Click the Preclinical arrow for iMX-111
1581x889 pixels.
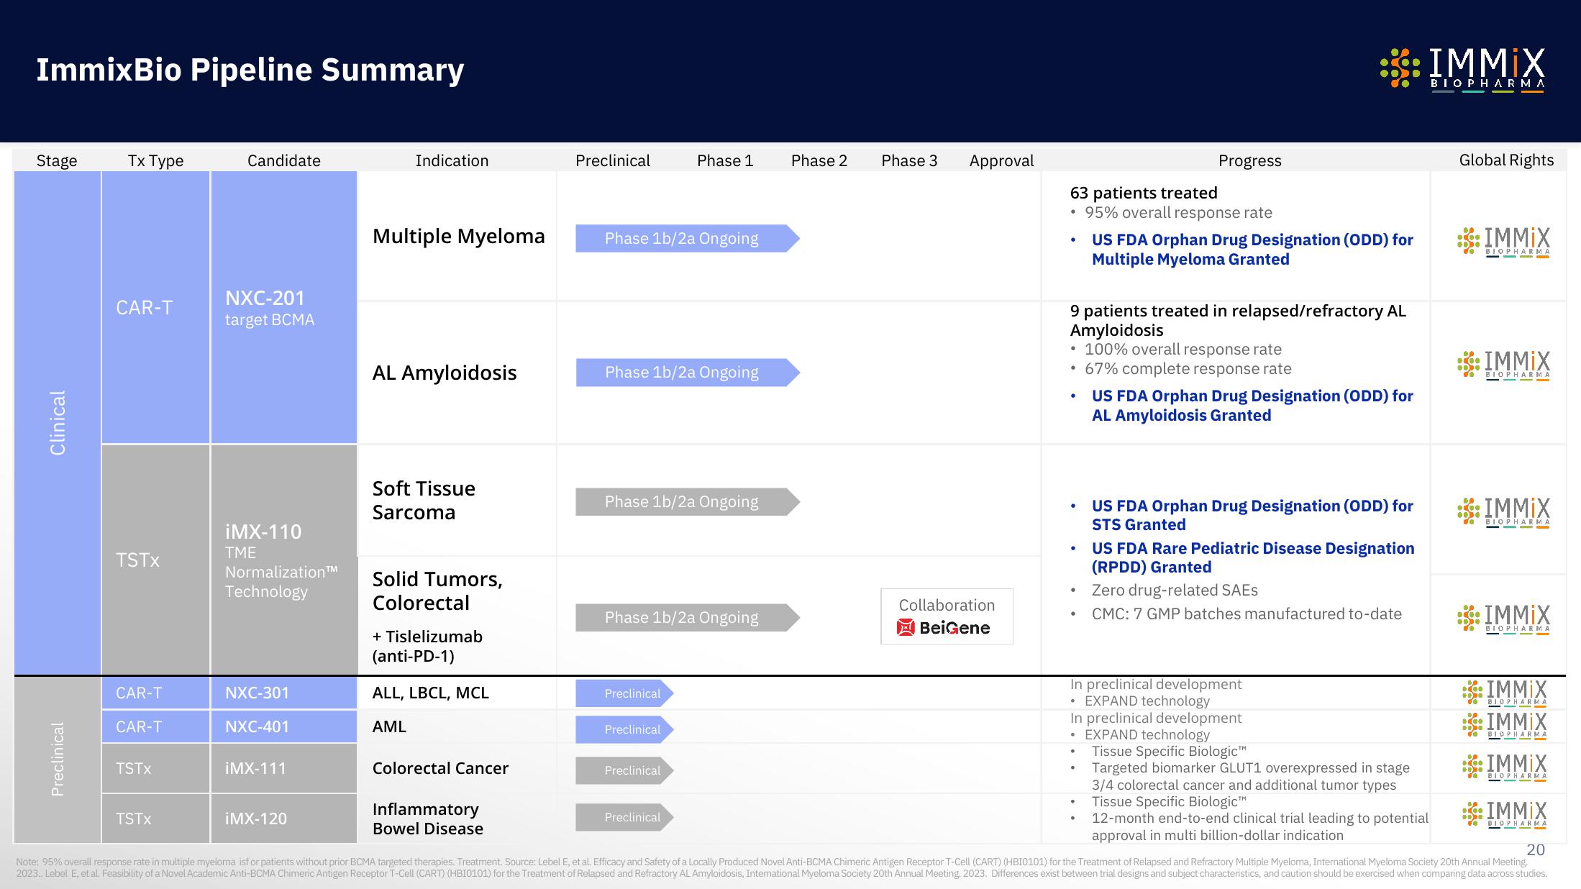[624, 770]
